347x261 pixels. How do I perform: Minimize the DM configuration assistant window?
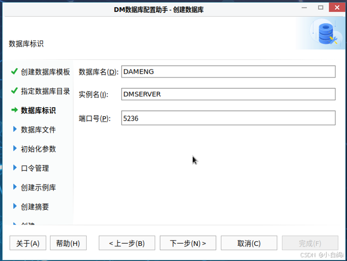point(304,8)
